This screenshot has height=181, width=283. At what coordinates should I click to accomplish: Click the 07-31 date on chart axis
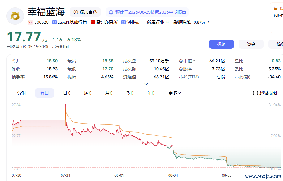click(65, 175)
